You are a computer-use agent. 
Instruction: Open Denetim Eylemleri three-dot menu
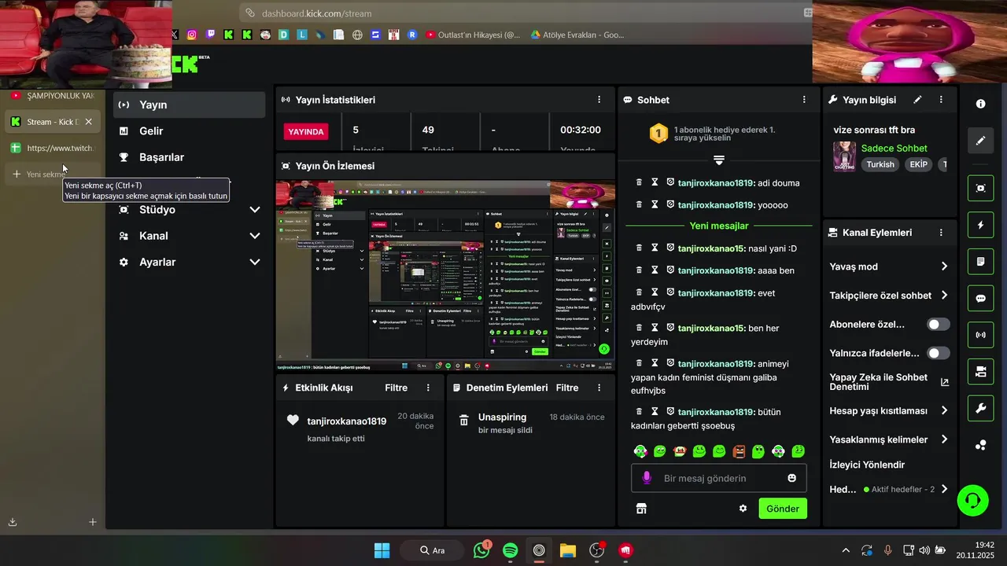point(599,388)
